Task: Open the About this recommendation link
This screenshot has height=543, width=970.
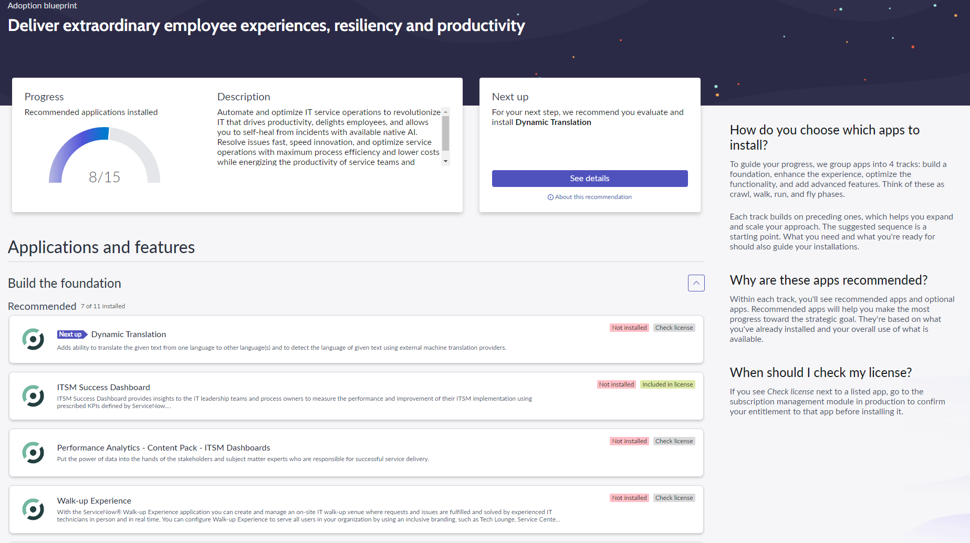Action: [593, 197]
